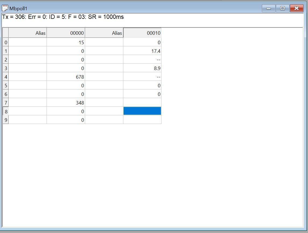
Task: Click the cell with value 8.9
Action: pos(142,68)
